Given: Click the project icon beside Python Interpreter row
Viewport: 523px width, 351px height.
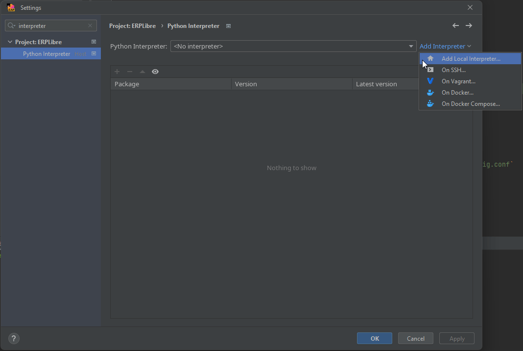Looking at the screenshot, I should (x=94, y=53).
